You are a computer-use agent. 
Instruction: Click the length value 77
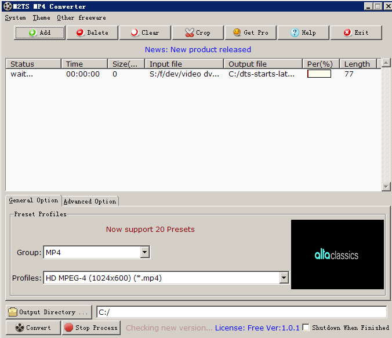[x=349, y=74]
